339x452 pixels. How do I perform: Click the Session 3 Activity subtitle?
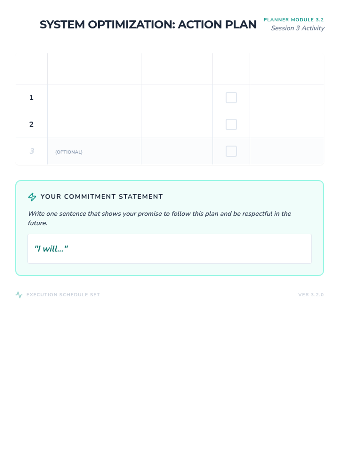[x=297, y=28]
